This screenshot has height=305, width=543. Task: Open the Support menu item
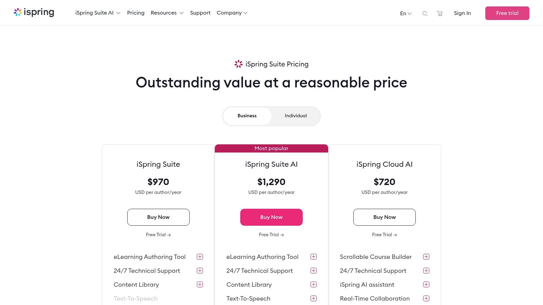coord(200,13)
